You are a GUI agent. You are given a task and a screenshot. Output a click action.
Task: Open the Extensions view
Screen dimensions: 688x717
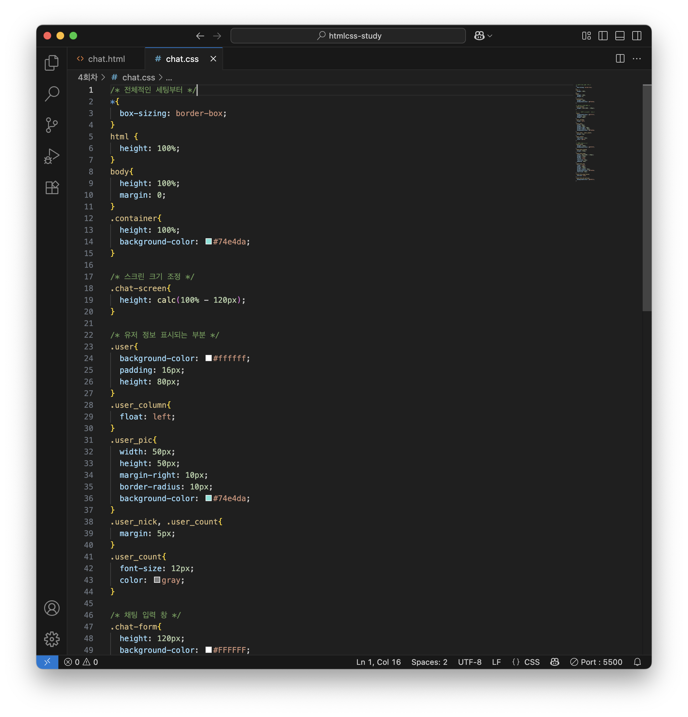(x=52, y=188)
